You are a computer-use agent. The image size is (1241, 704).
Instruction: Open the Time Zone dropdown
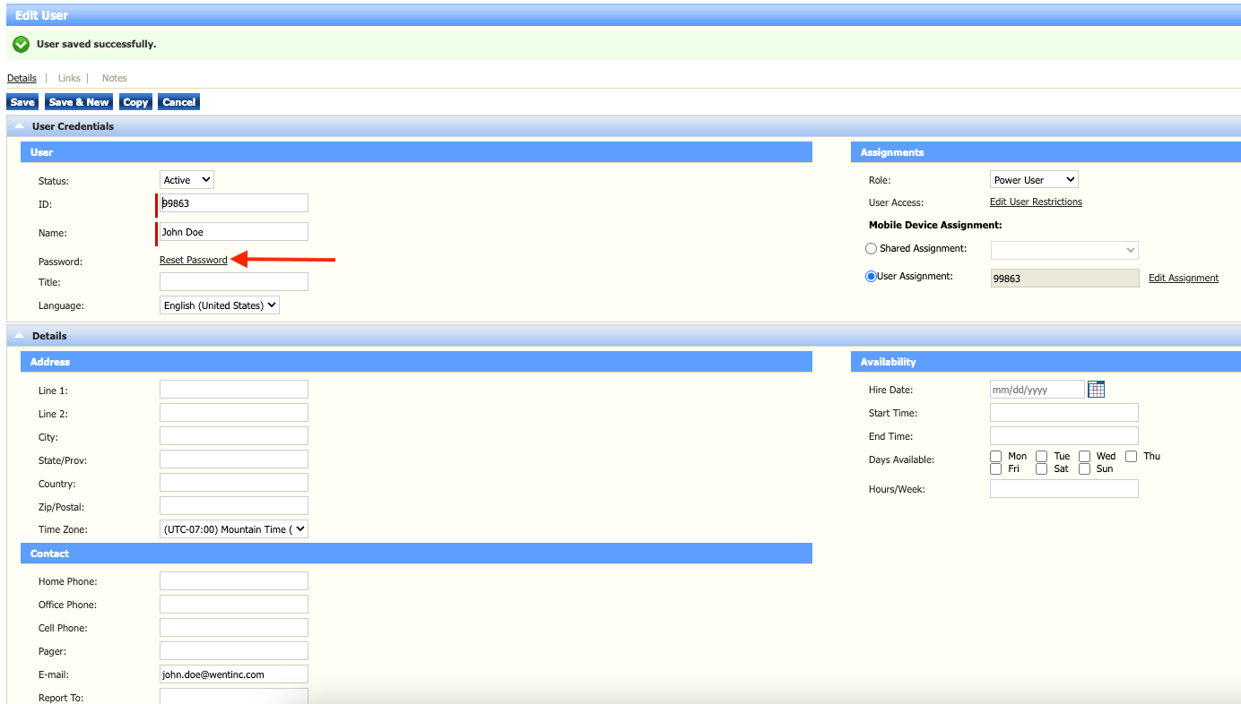(233, 529)
